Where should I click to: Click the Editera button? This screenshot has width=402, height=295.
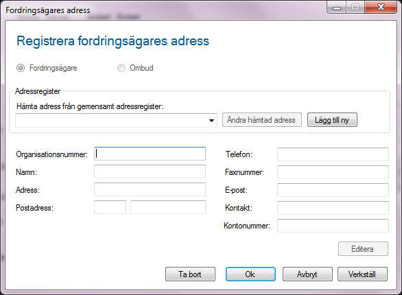point(363,249)
